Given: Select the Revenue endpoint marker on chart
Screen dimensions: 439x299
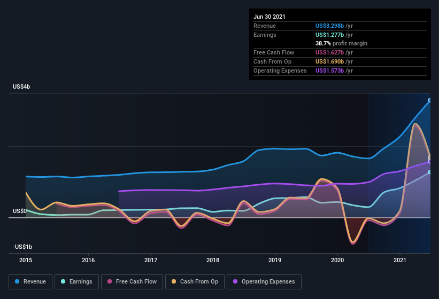Looking at the screenshot, I should 430,100.
